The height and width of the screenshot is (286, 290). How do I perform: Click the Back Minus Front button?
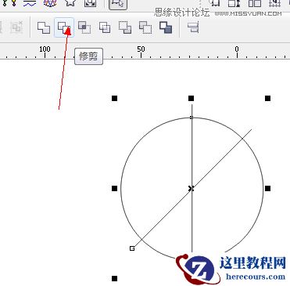pyautogui.click(x=145, y=27)
